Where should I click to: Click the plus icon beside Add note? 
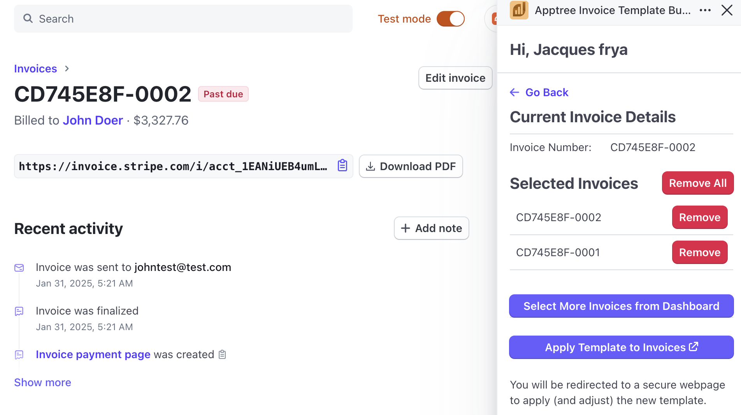(405, 228)
